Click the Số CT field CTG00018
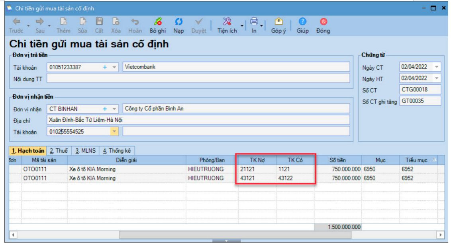This screenshot has height=243, width=451. pyautogui.click(x=420, y=89)
